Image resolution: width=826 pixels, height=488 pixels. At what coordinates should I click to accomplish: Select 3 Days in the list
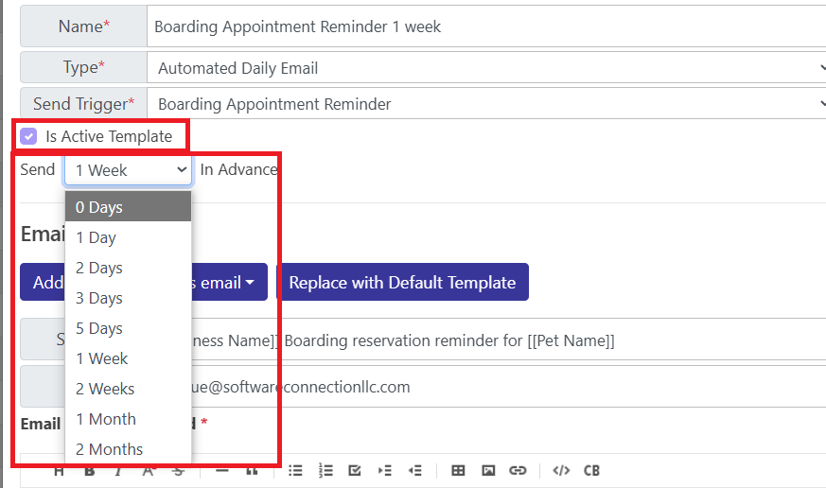point(128,298)
